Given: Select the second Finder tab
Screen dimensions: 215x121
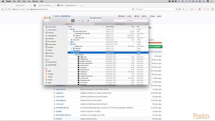Looking at the screenshot, I should (x=120, y=24).
